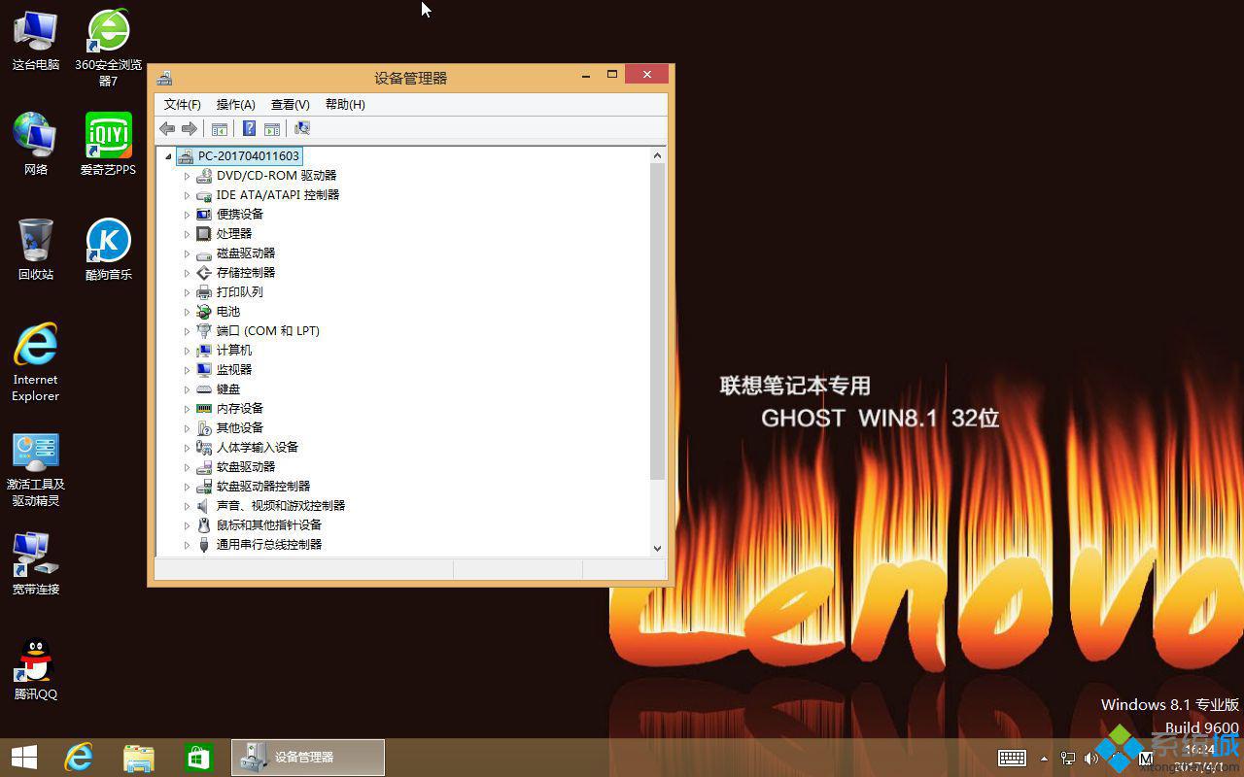
Task: Open 激活工具及驱动精灵 desktop icon
Action: (x=36, y=469)
